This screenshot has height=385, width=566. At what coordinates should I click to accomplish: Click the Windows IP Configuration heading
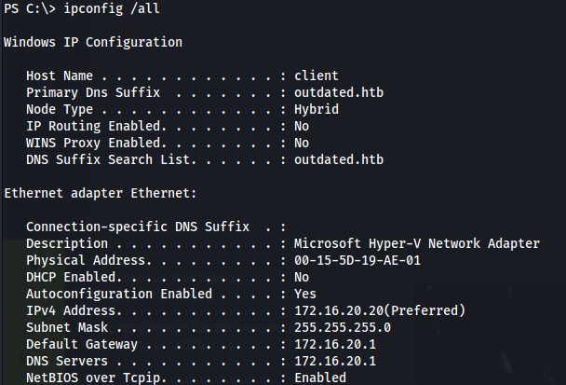point(93,42)
